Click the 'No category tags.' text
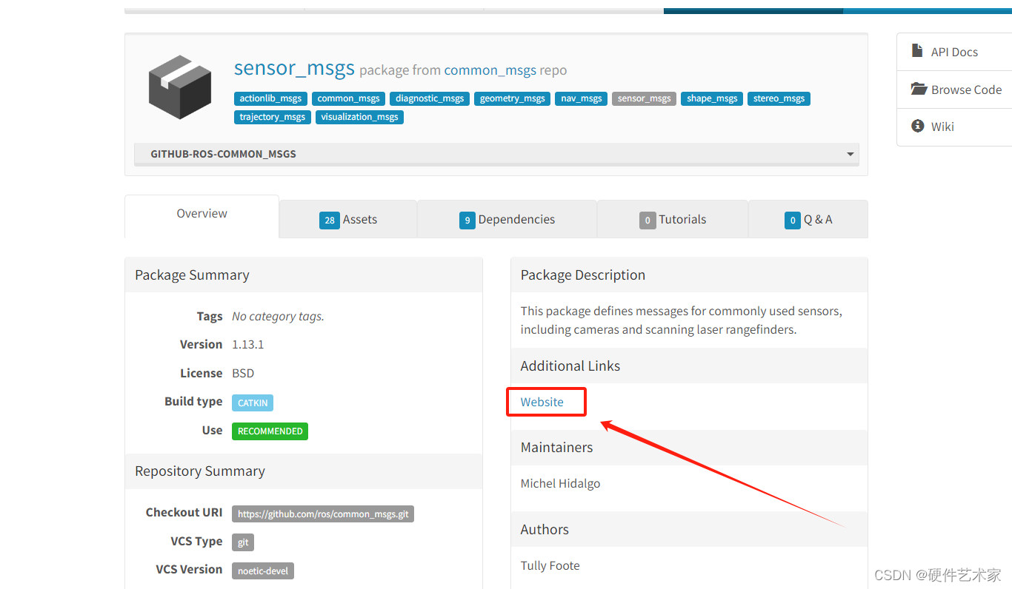 pyautogui.click(x=278, y=316)
